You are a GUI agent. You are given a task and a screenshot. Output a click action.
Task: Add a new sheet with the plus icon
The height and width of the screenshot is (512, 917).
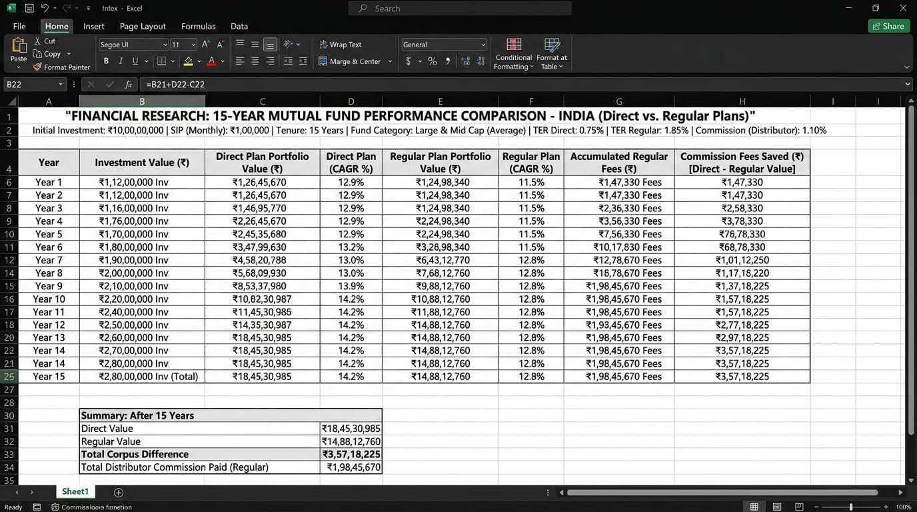[x=119, y=492]
